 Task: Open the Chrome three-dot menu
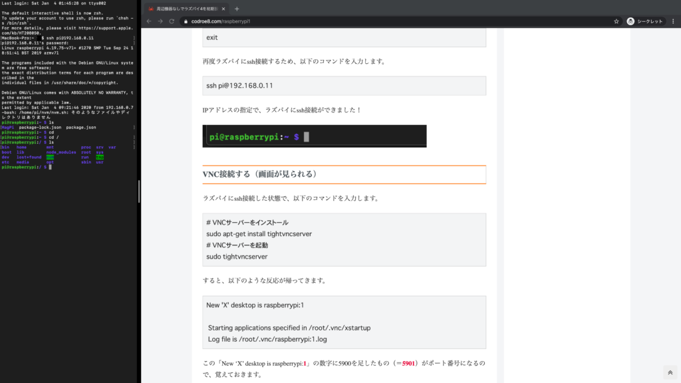(673, 21)
